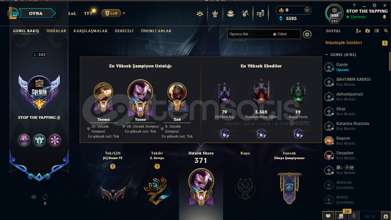
Task: Click the OYNA play button
Action: click(x=36, y=13)
